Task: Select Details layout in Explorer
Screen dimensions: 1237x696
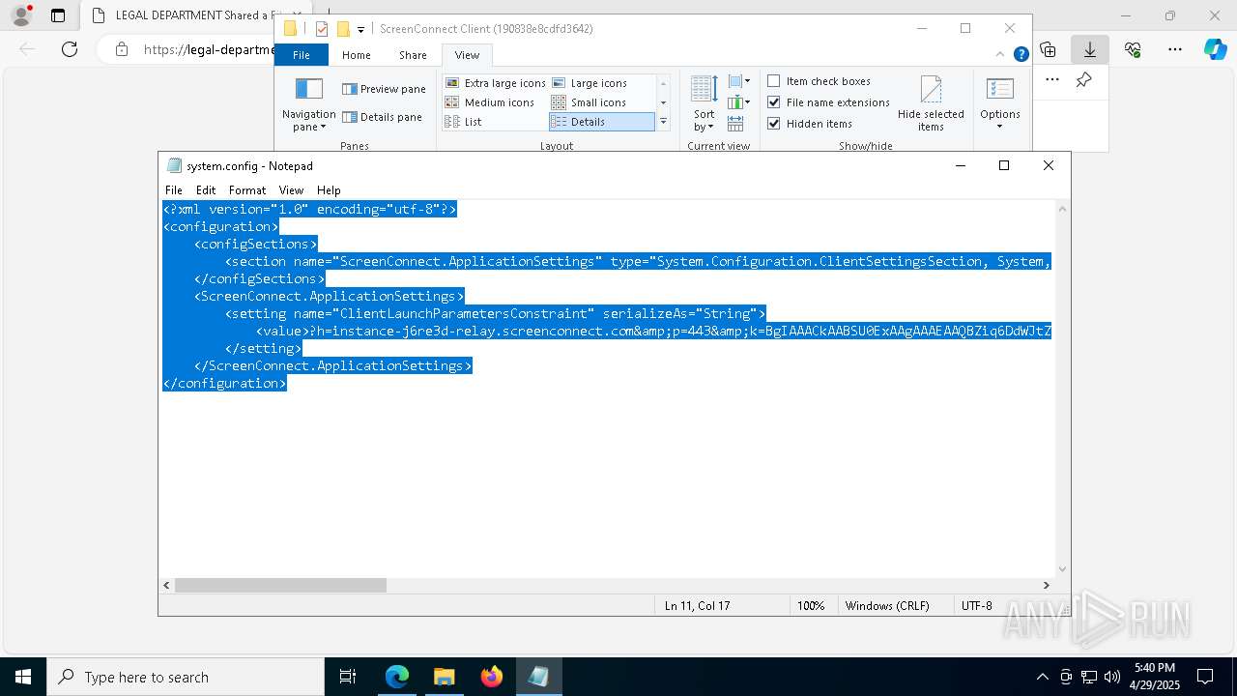Action: (x=601, y=122)
